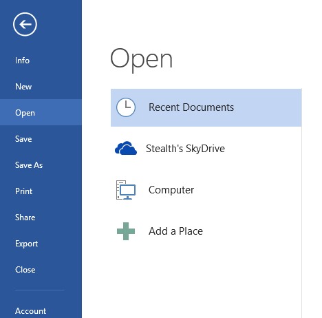Click the green plus Add a Place icon
322x318 pixels.
[x=126, y=231]
